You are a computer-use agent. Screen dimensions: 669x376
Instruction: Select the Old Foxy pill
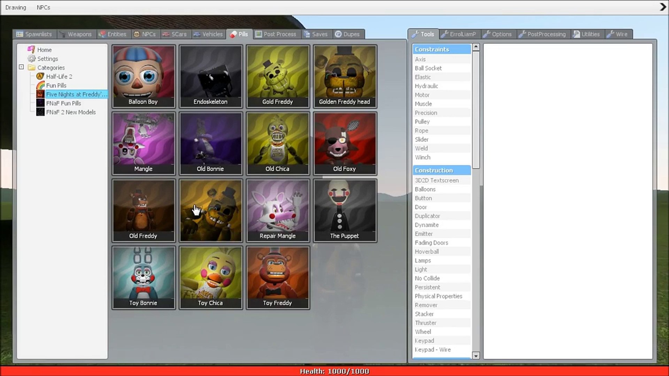(345, 143)
